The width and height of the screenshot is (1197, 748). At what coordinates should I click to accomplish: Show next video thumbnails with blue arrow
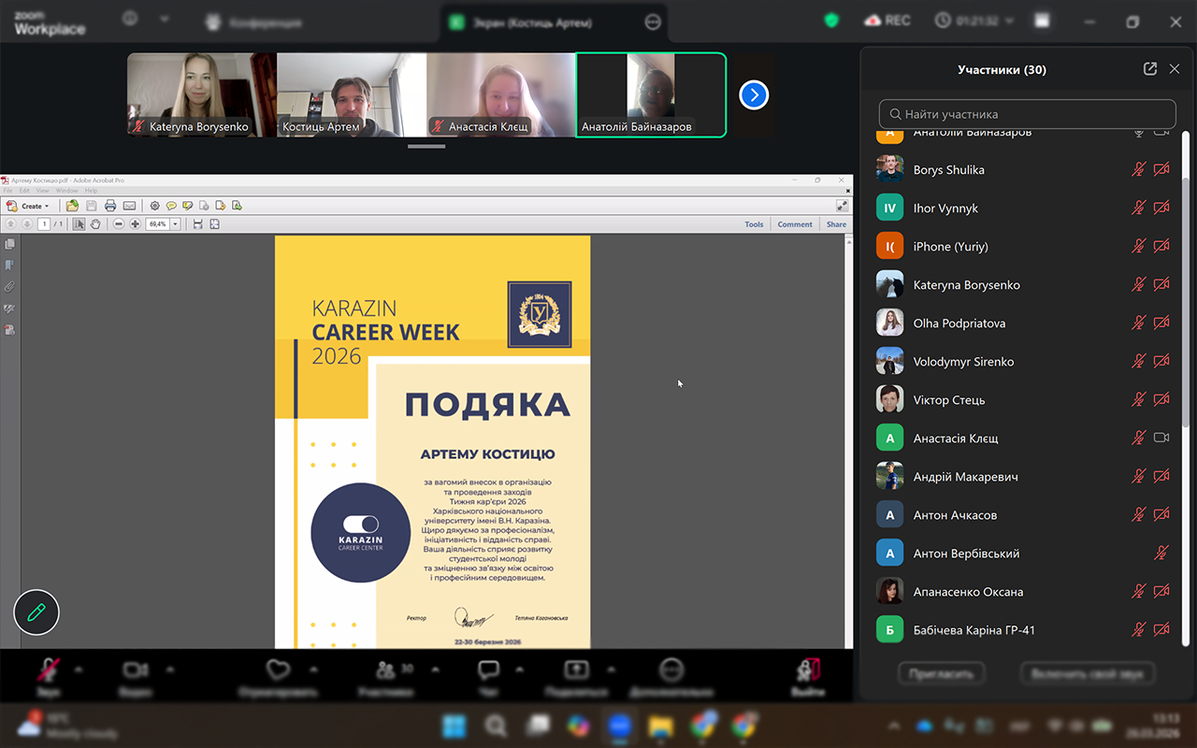click(x=754, y=95)
